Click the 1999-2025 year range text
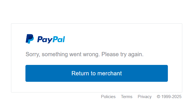This screenshot has width=195, height=111. pos(171,97)
